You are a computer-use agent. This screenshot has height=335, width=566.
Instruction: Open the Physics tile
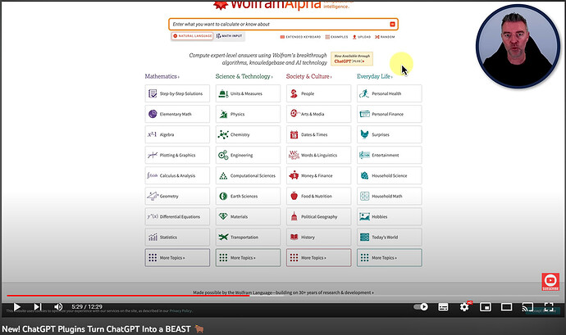click(x=248, y=115)
